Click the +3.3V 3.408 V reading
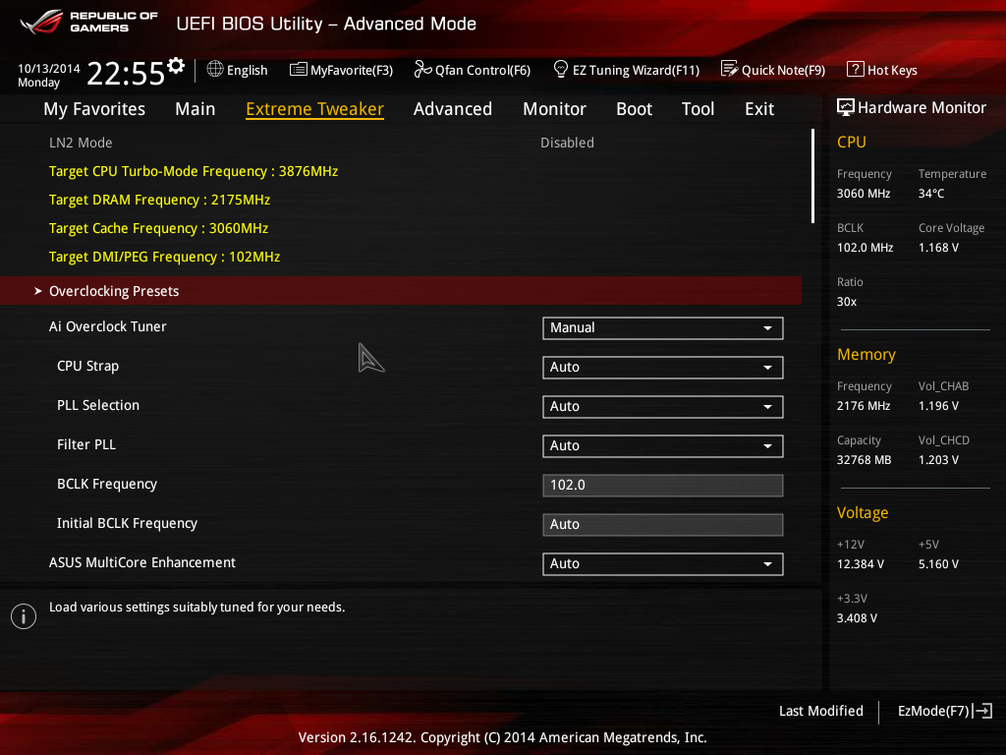 click(857, 617)
